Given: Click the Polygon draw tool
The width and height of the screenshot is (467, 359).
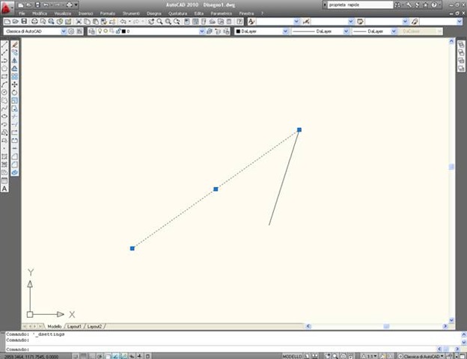Looking at the screenshot, I should tap(4, 68).
